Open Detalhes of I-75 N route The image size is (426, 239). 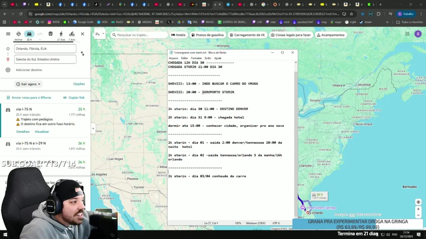[23, 132]
